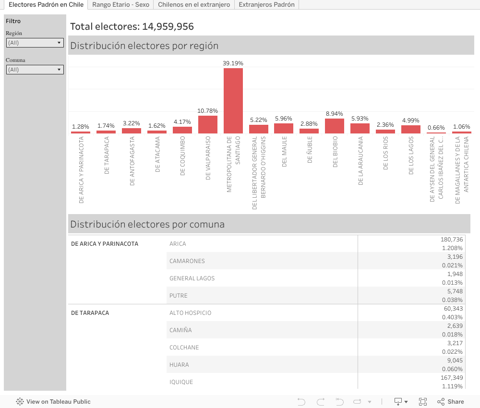Viewport: 480px width, 408px height.
Task: Go to Extranjeros Padrón tab
Action: (266, 4)
